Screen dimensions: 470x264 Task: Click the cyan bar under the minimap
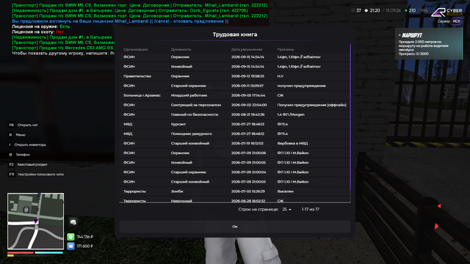49,252
